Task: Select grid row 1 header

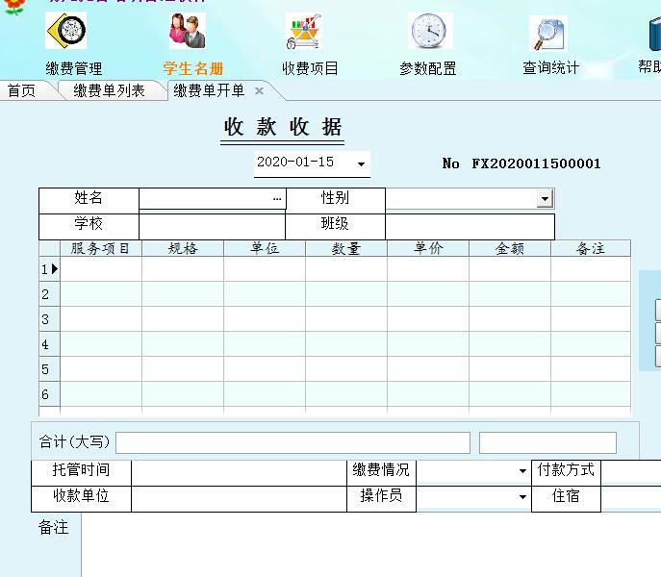Action: 49,269
